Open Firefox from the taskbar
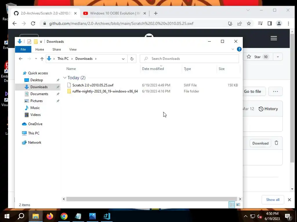 (50, 216)
